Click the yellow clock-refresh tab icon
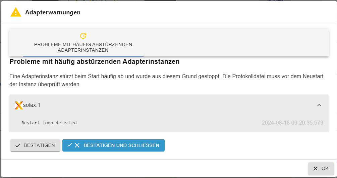The image size is (337, 178). [x=83, y=35]
